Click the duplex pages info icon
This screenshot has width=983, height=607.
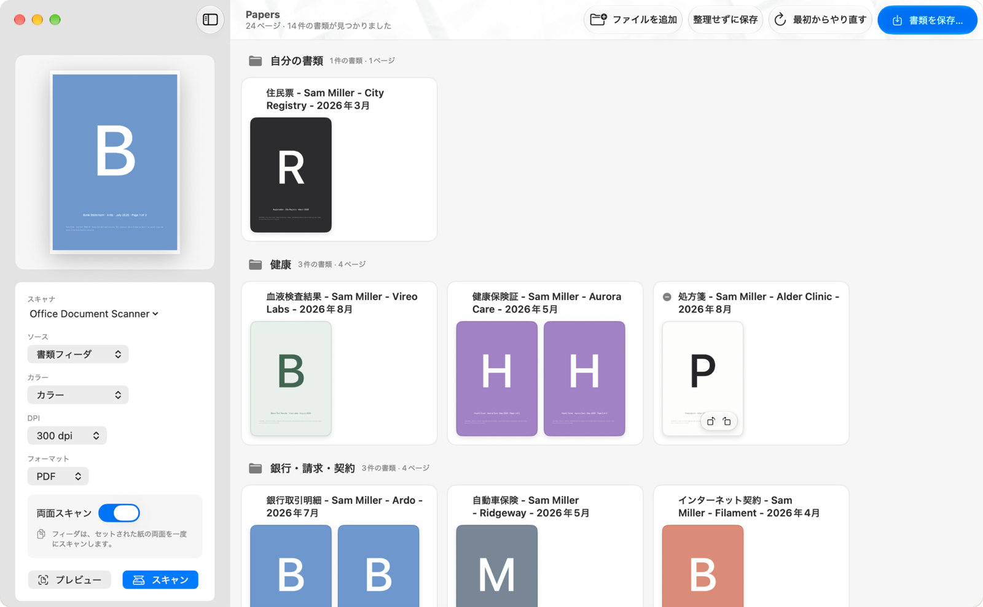pos(41,534)
